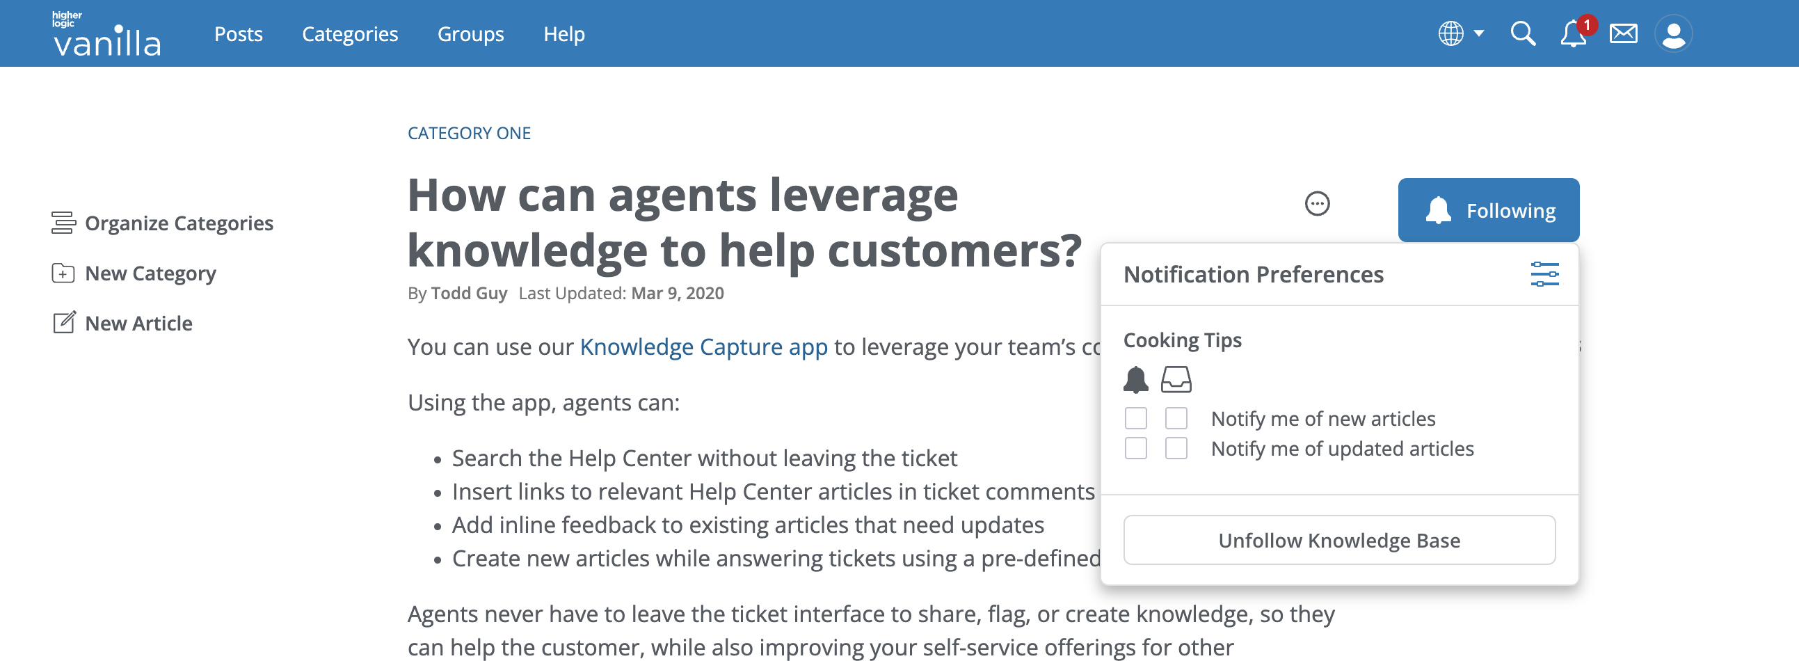The image size is (1799, 661).
Task: Open notifications from the bell icon
Action: point(1572,34)
